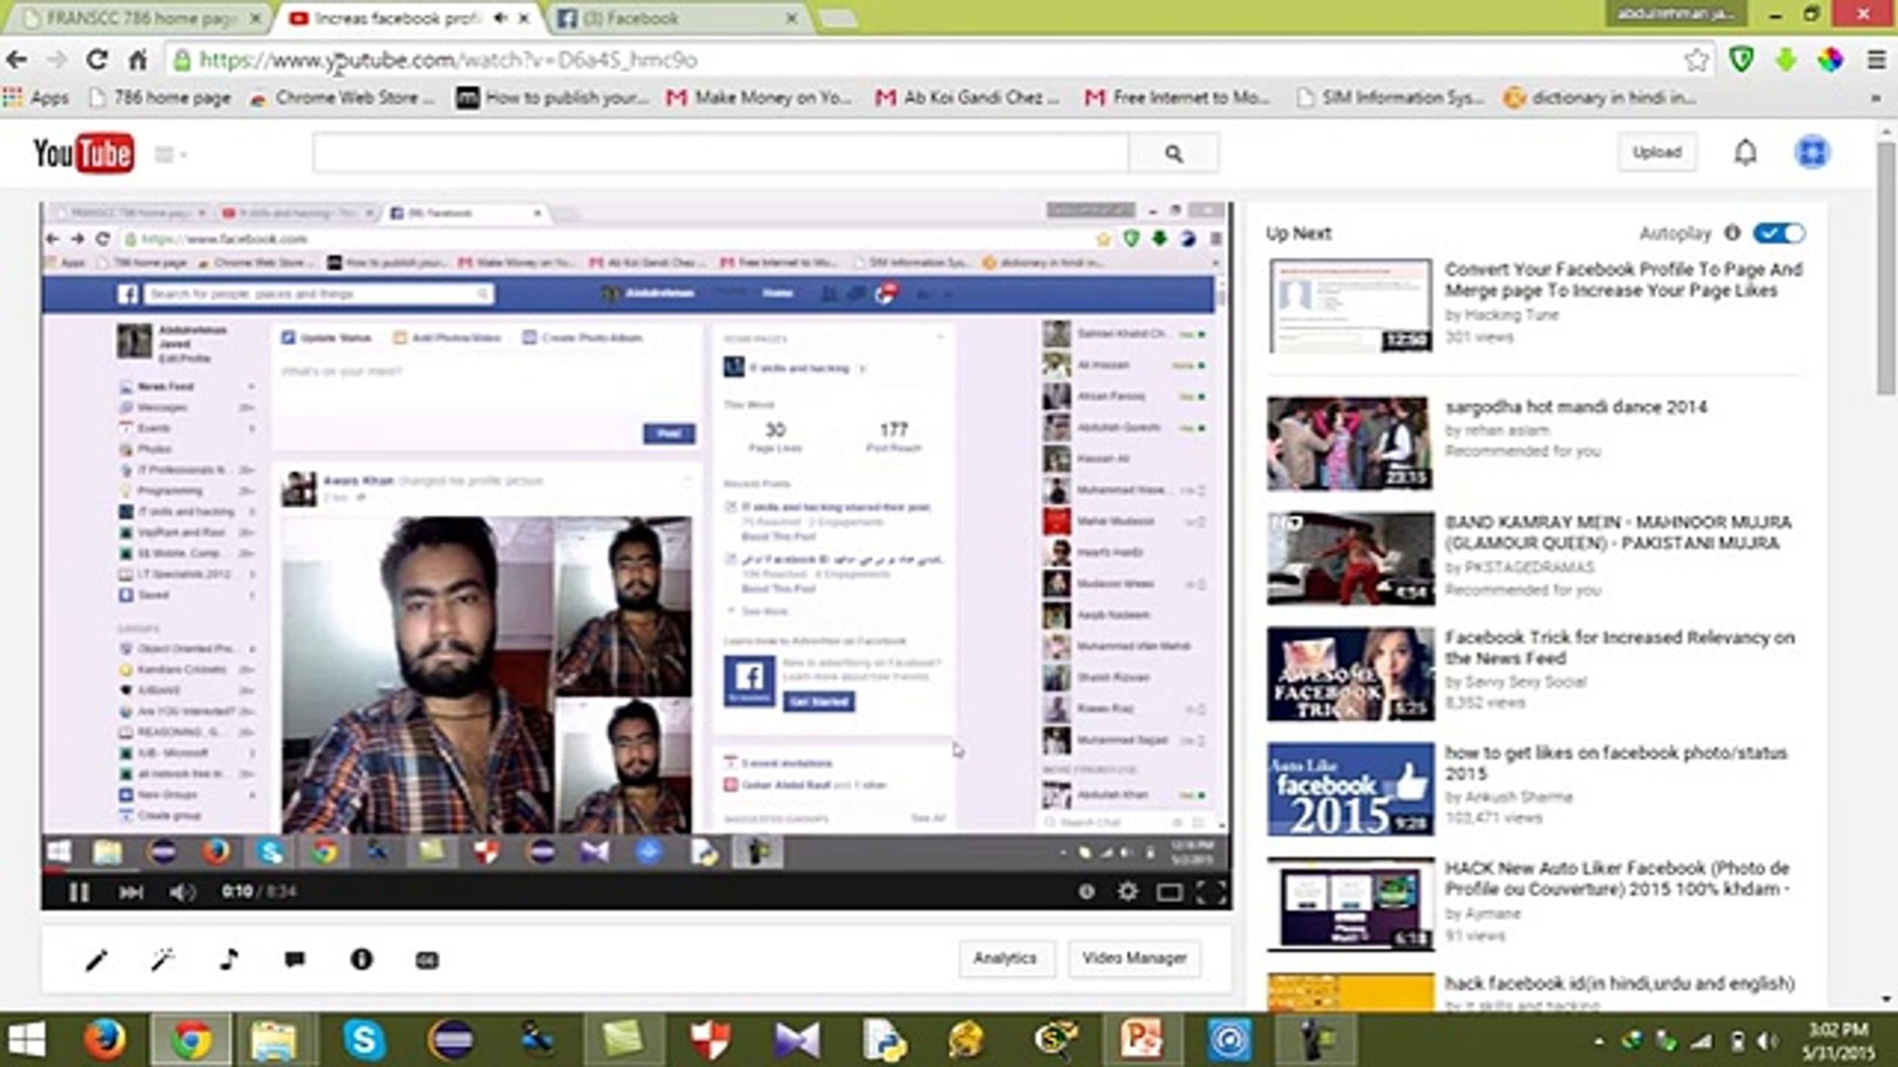Reload the page in Chrome
1898x1067 pixels.
coord(97,60)
